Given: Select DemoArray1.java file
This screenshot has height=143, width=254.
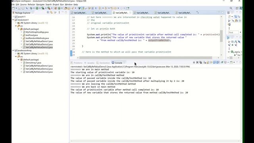Looking at the screenshot, I should click(33, 63).
